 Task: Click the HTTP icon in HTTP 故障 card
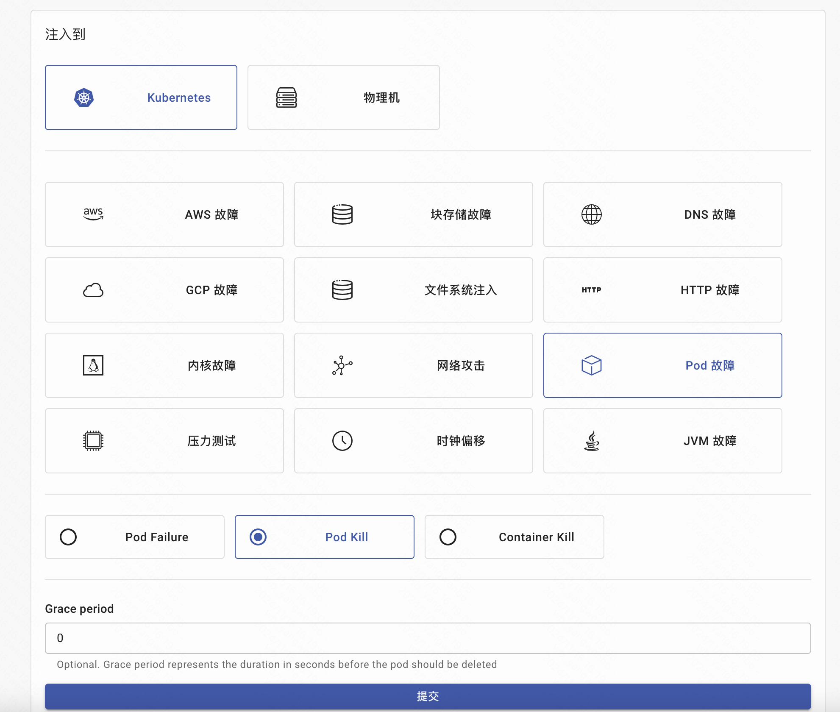[592, 290]
